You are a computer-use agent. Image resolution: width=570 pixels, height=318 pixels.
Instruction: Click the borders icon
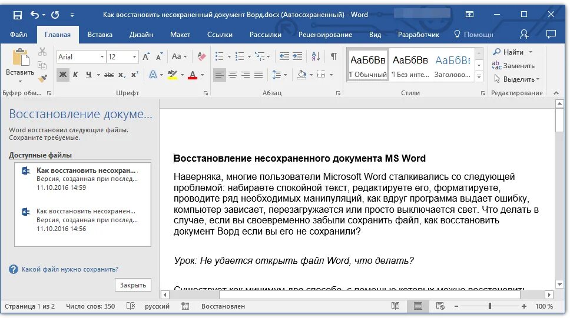coord(321,75)
